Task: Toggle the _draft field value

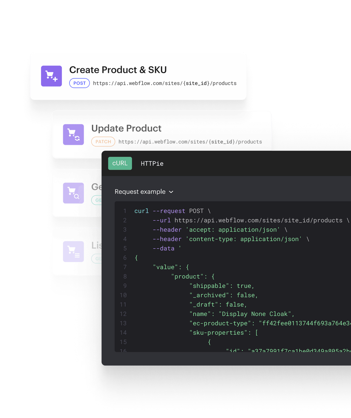Action: [x=236, y=304]
